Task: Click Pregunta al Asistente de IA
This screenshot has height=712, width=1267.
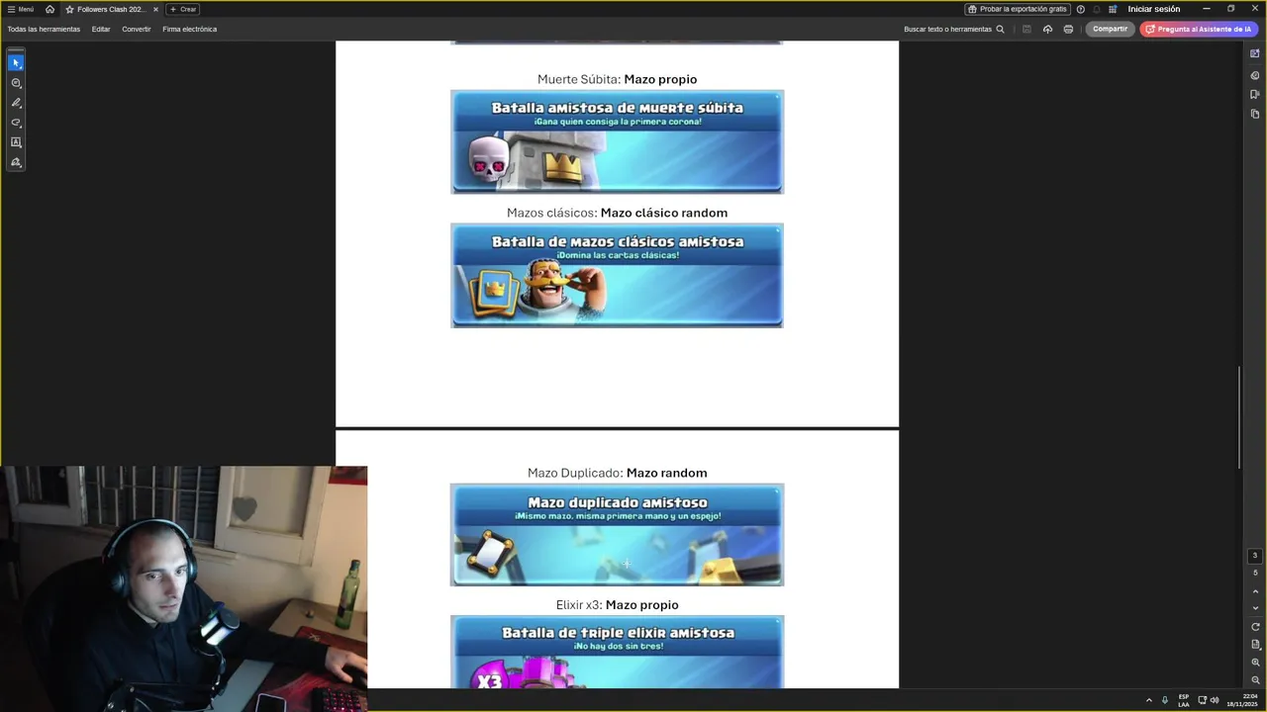Action: (1198, 29)
